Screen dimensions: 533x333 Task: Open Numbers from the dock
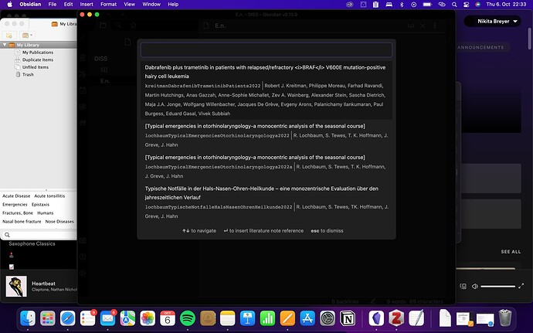pos(268,319)
